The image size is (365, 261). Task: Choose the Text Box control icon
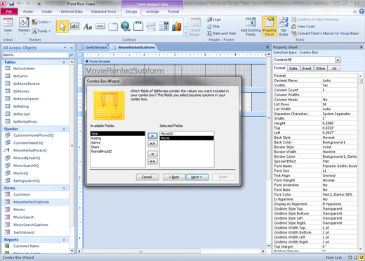[75, 27]
